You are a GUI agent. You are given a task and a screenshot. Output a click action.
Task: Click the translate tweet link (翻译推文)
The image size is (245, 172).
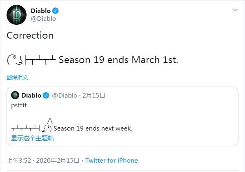(x=17, y=77)
